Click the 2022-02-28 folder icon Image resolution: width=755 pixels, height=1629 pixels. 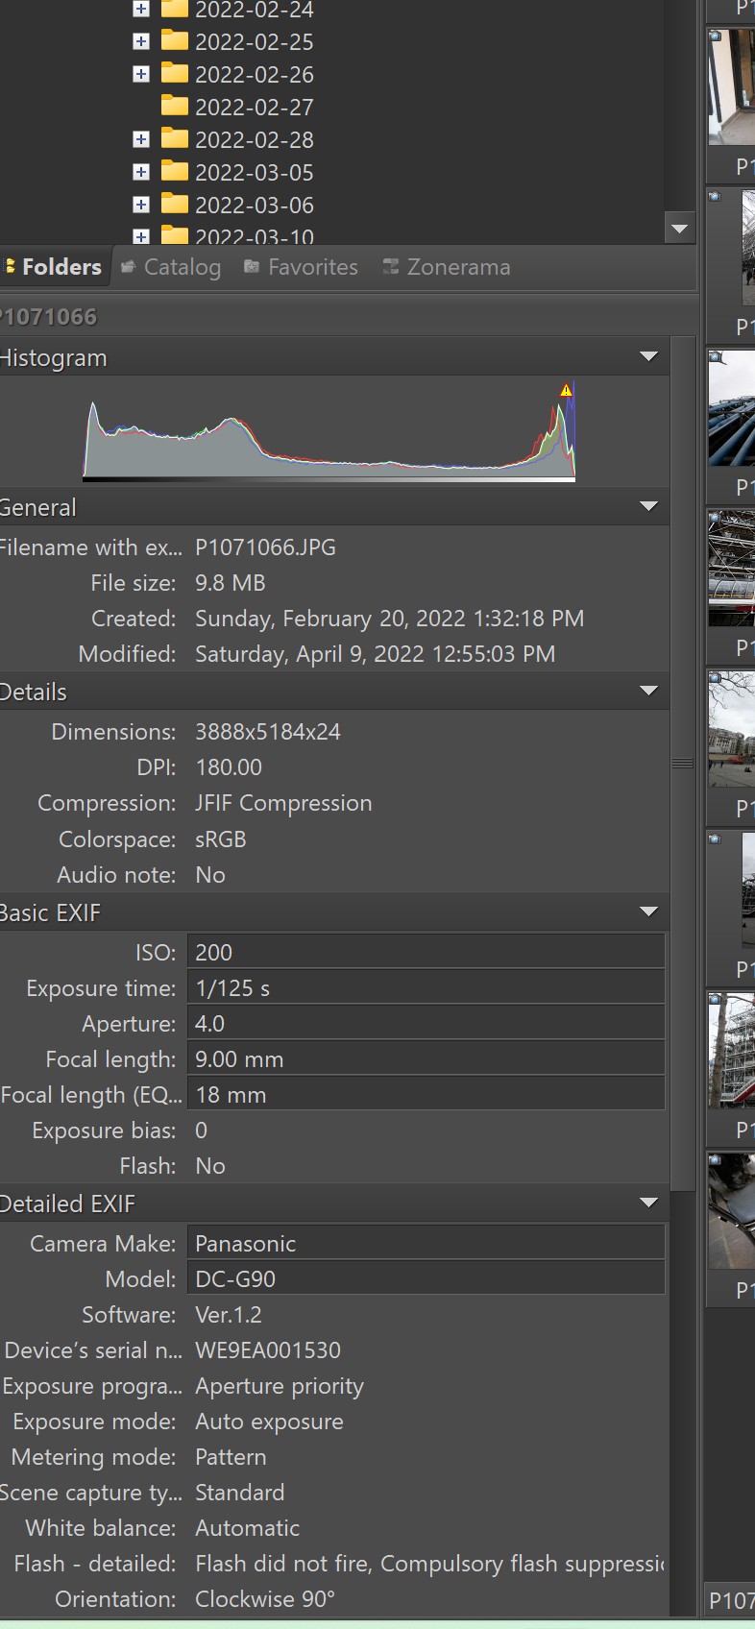pyautogui.click(x=175, y=138)
